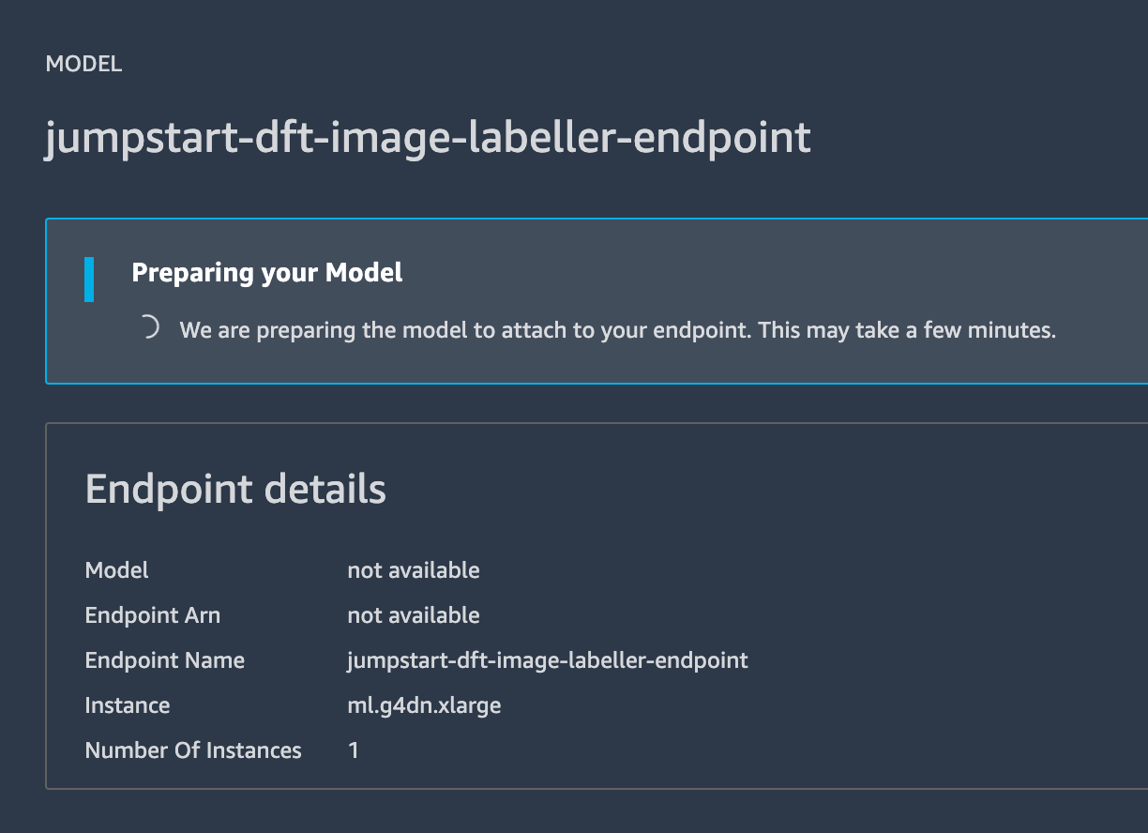The height and width of the screenshot is (833, 1148).
Task: Click the Number Of Instances label
Action: click(193, 750)
